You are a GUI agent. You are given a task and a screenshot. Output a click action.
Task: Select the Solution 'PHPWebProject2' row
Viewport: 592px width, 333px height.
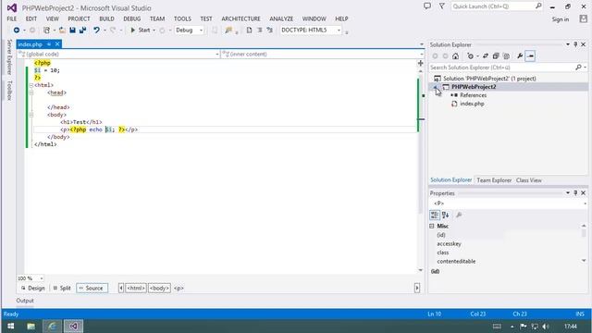(489, 79)
